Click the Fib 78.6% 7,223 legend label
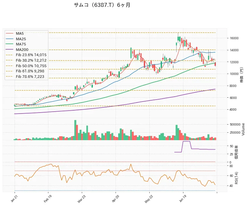 pyautogui.click(x=30, y=77)
